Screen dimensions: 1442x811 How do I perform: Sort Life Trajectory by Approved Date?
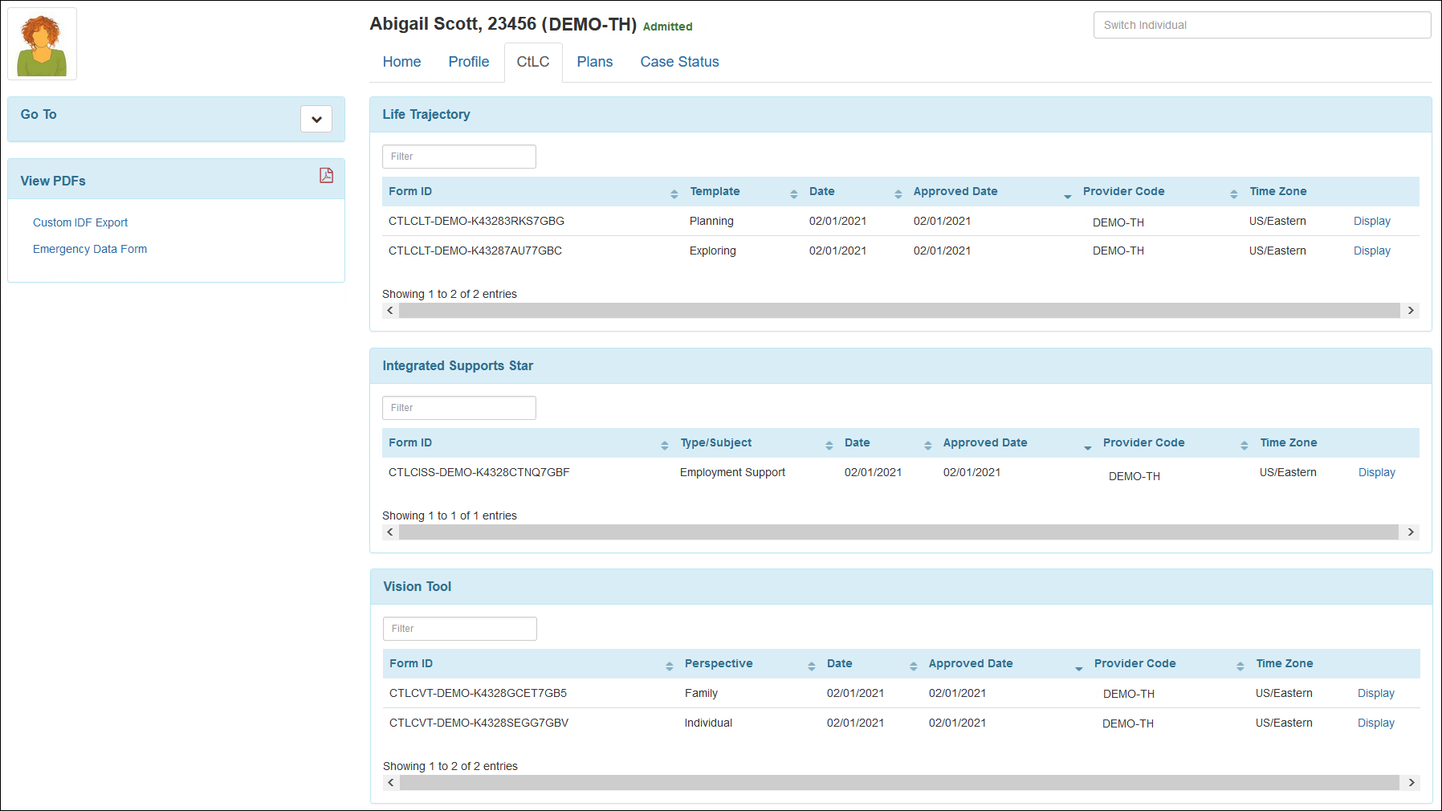point(1067,194)
